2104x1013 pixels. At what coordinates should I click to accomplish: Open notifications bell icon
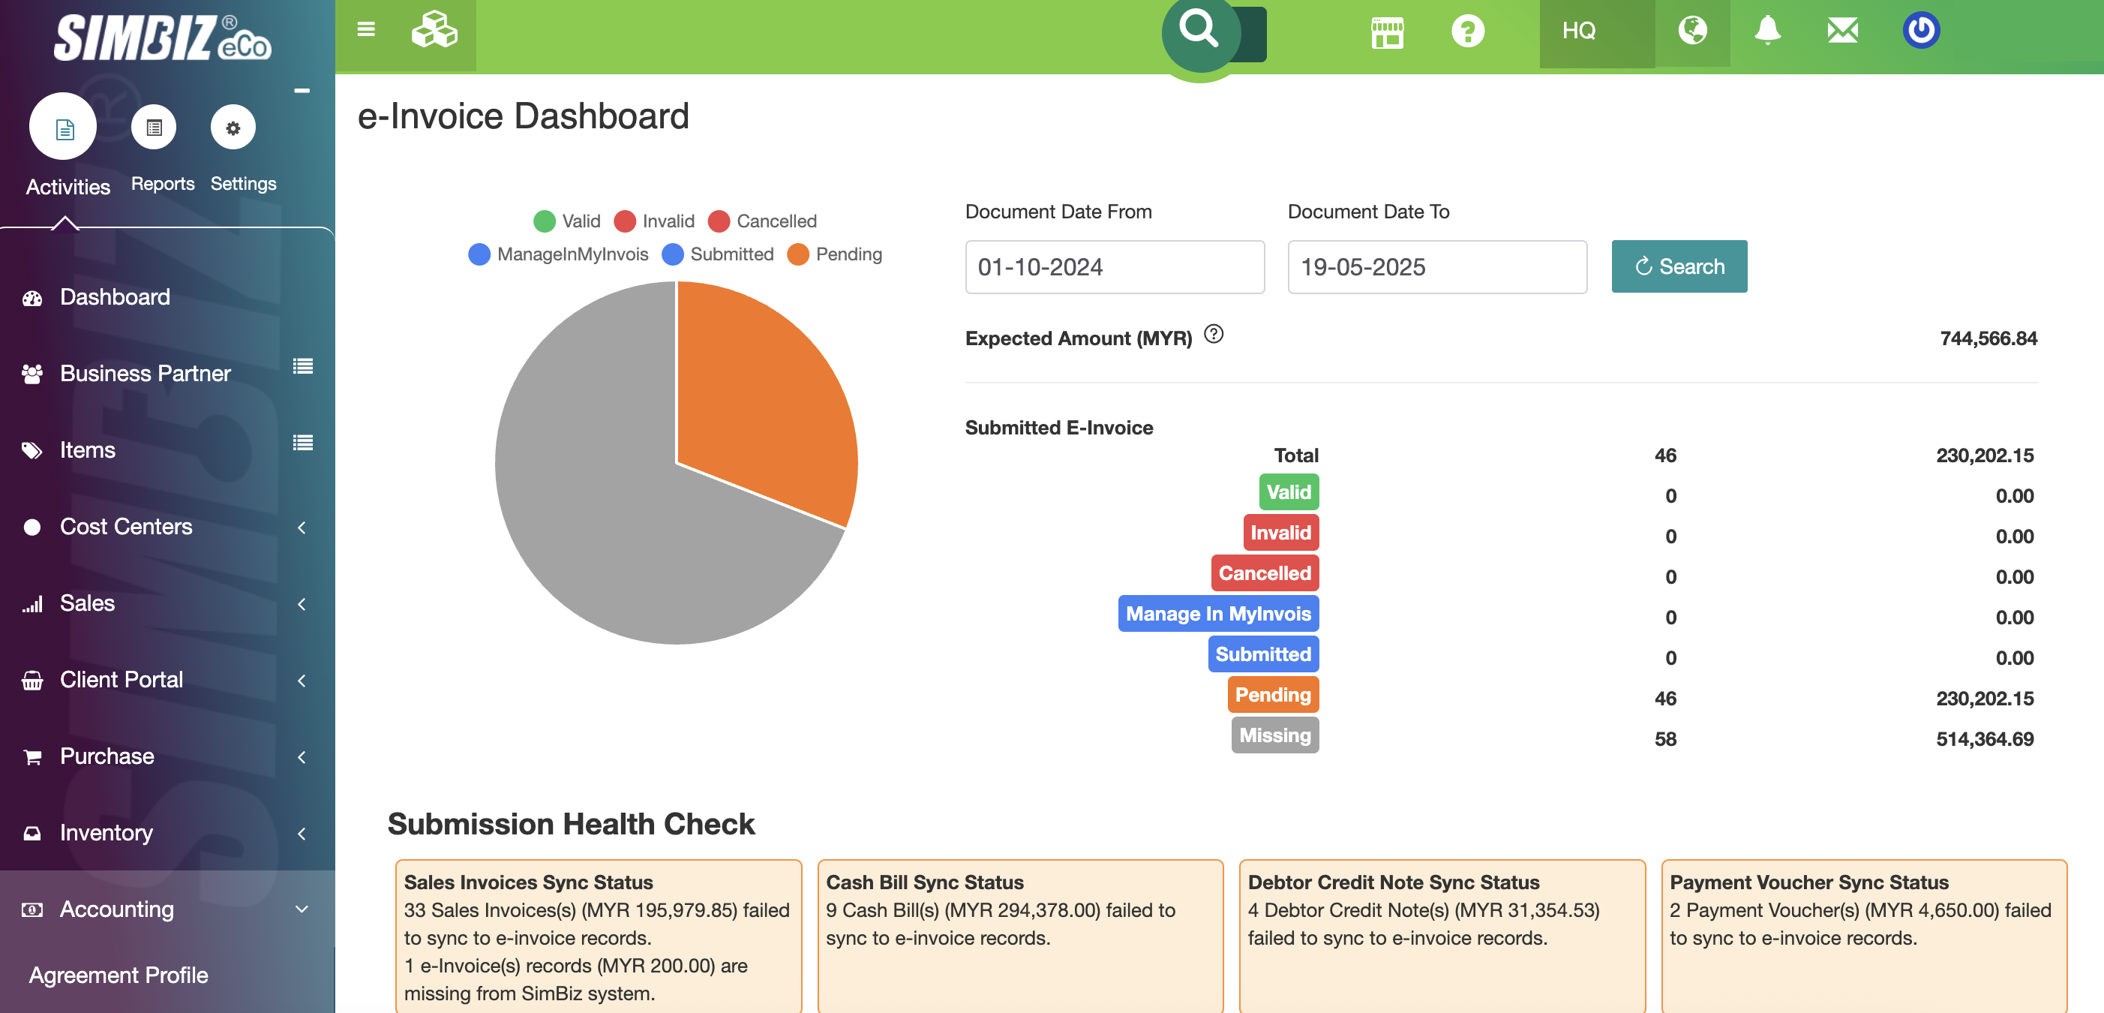[1766, 31]
